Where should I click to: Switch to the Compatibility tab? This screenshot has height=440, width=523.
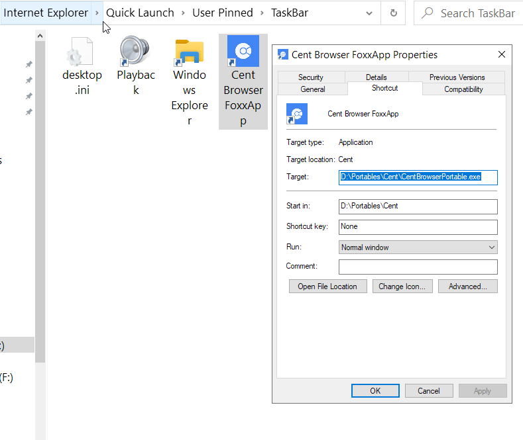point(463,89)
